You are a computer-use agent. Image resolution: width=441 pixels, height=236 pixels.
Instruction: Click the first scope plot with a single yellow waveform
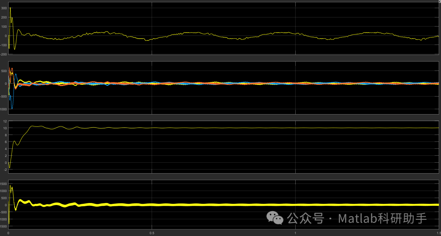pos(224,29)
